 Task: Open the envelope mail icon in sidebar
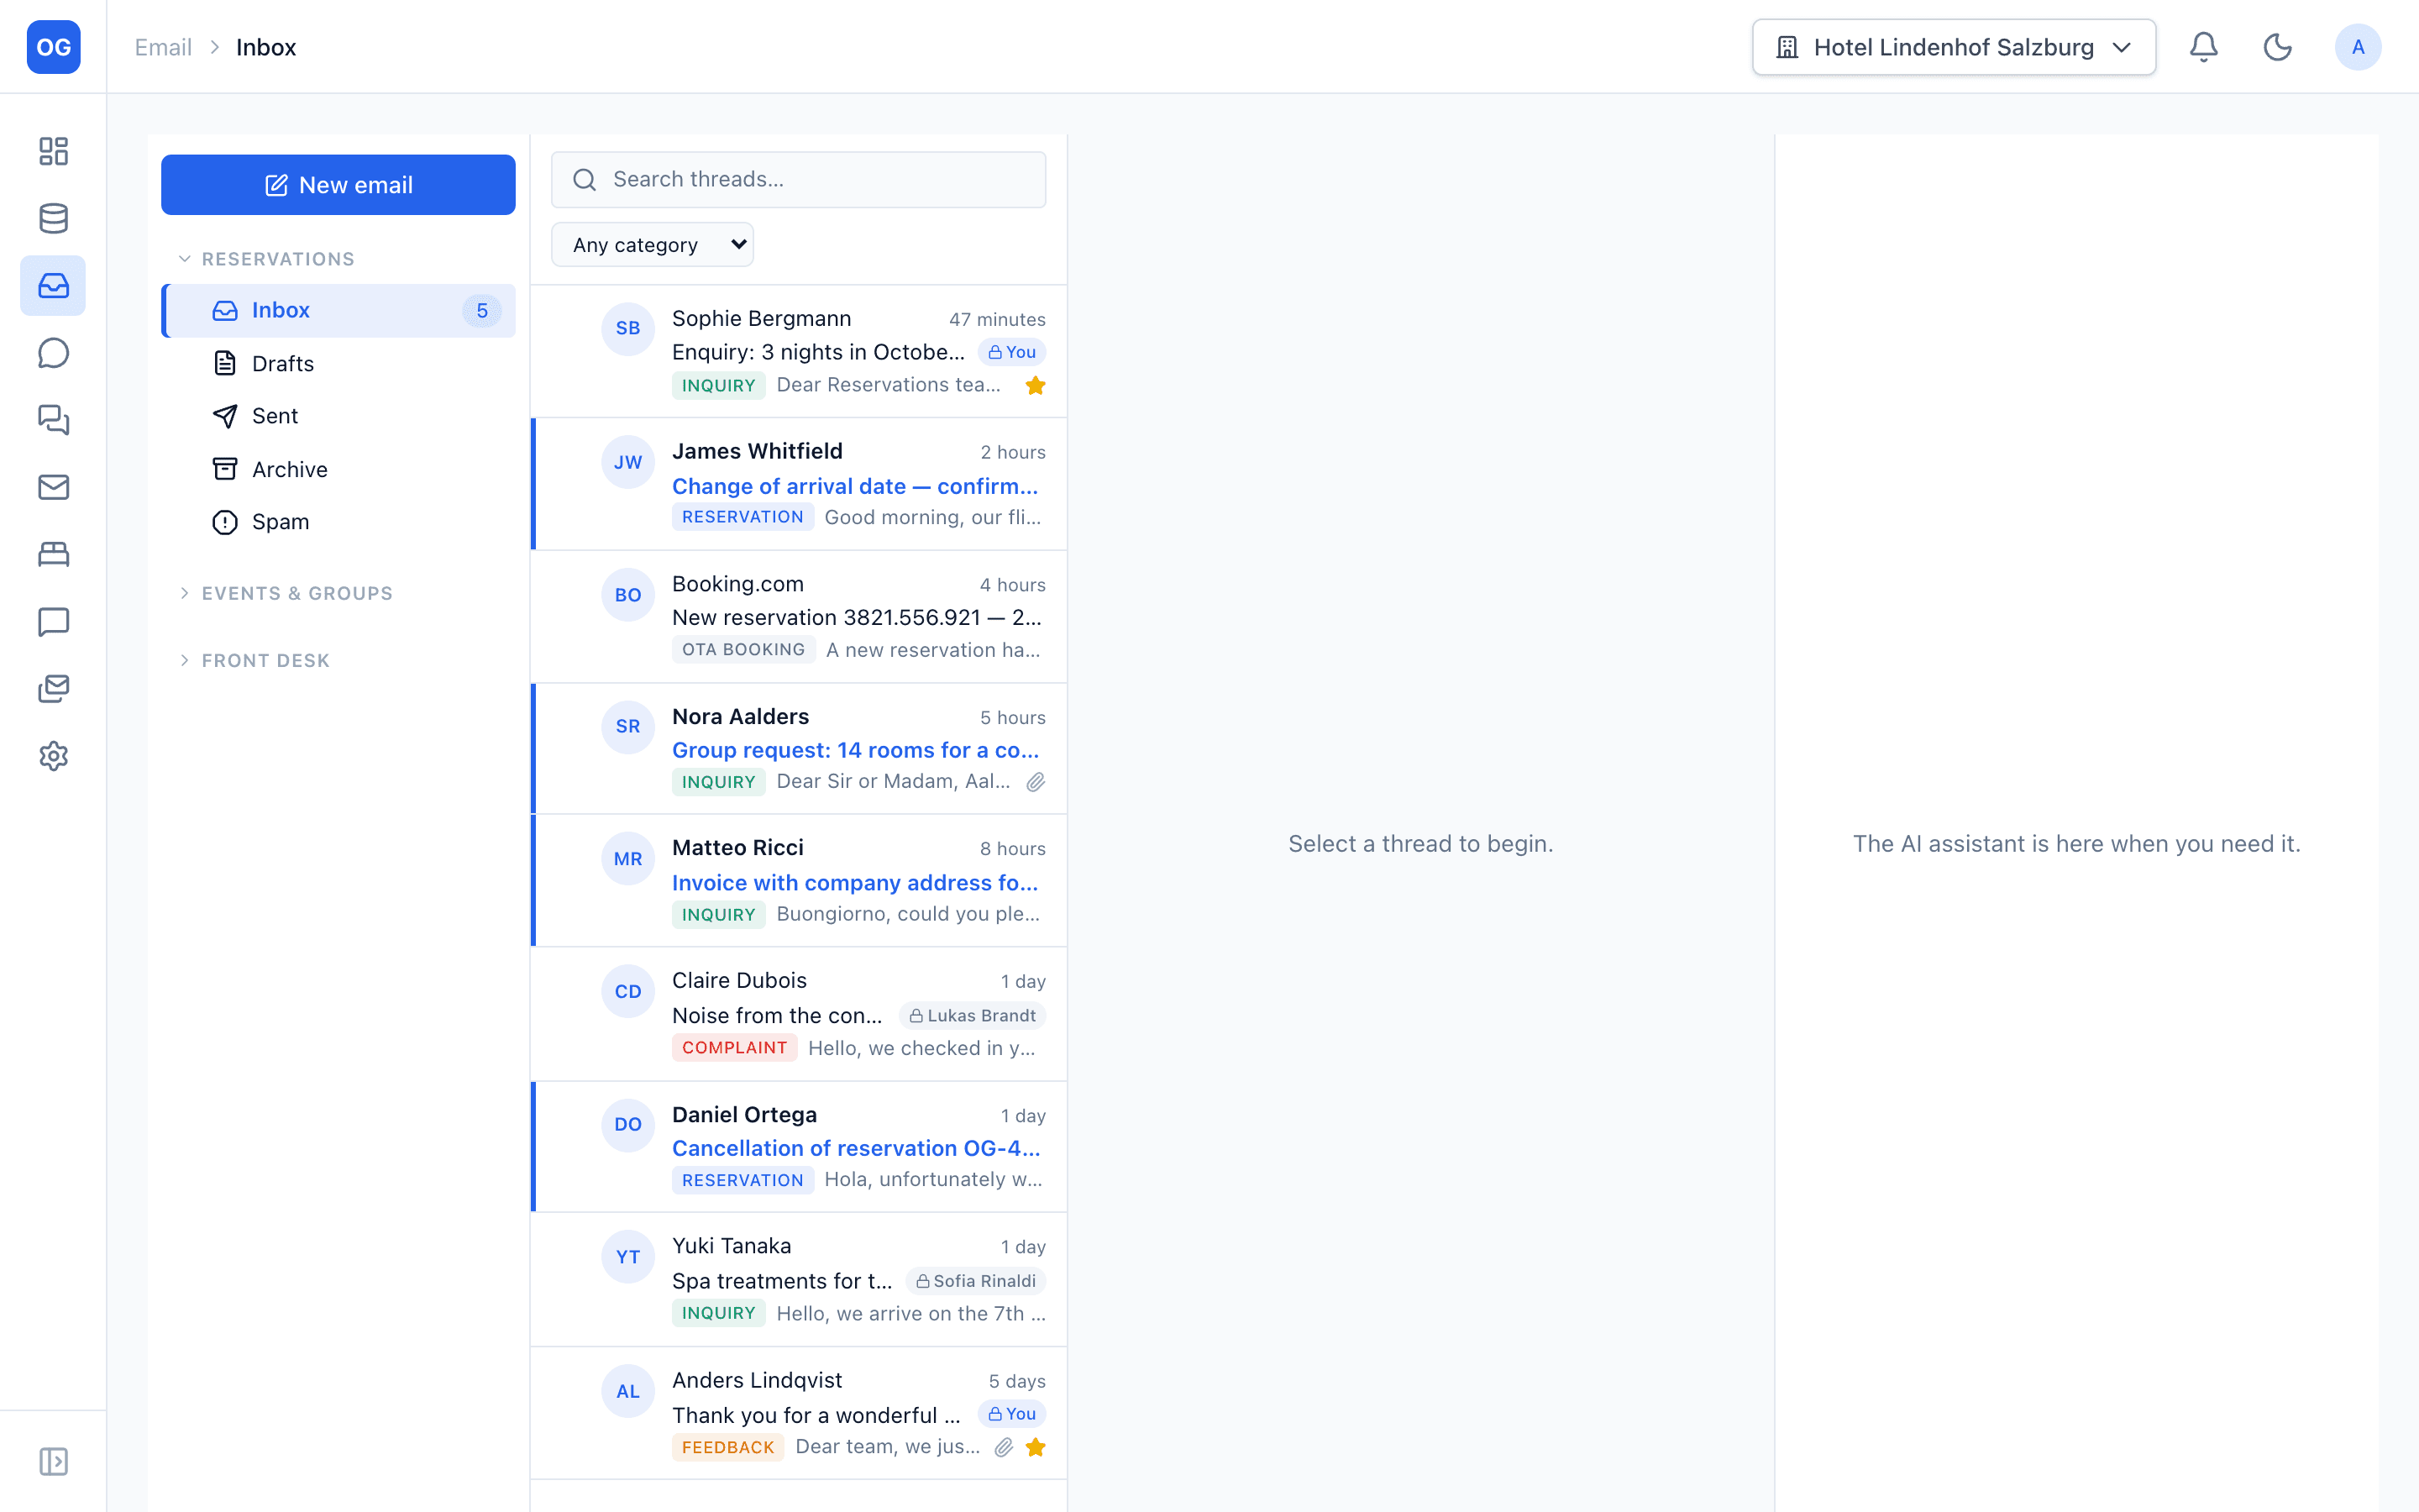(x=53, y=487)
